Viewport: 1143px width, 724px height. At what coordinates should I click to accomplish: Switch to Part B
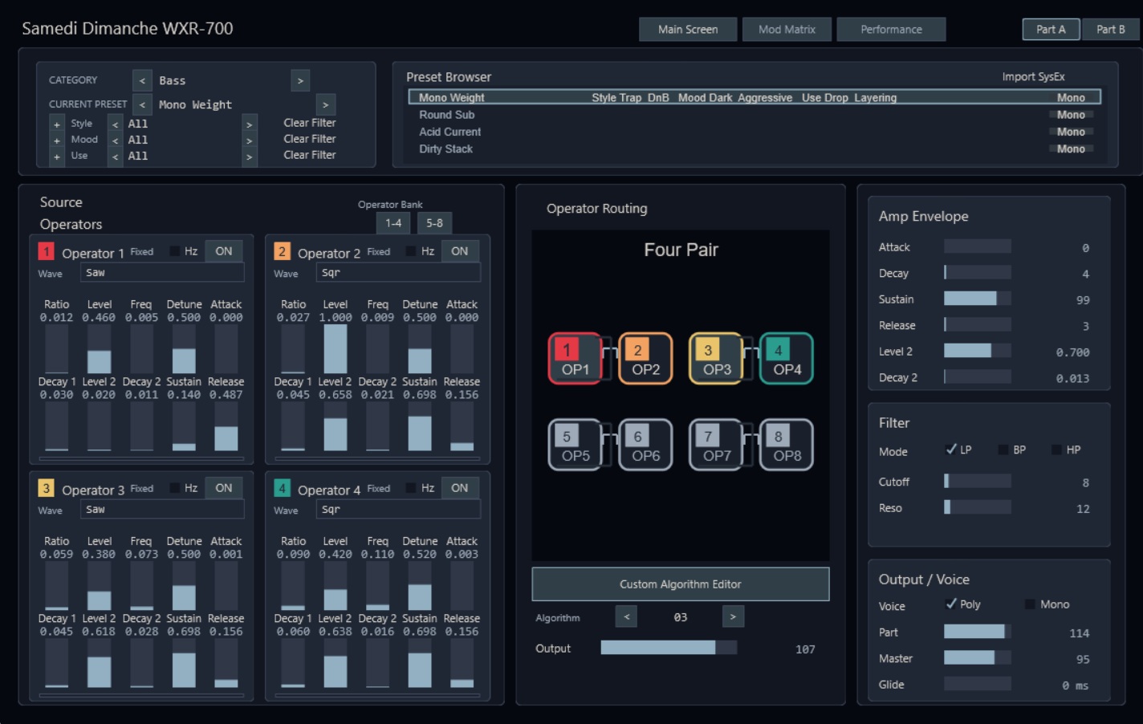1111,30
